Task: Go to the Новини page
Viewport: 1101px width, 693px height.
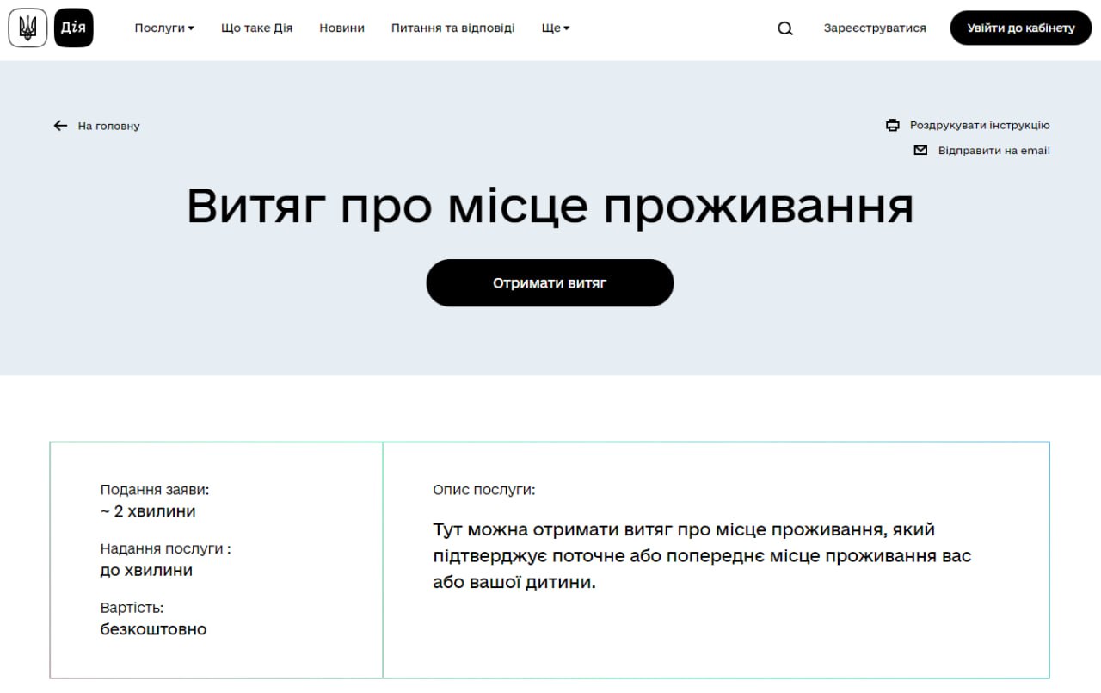Action: click(x=341, y=28)
